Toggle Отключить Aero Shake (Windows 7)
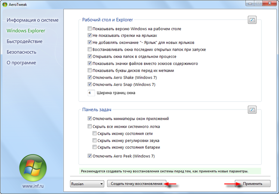The image size is (279, 194). pos(90,77)
